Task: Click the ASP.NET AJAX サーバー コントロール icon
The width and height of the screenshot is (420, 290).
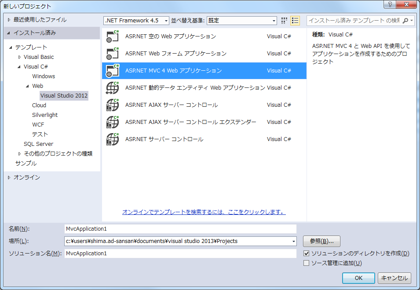Action: coord(112,105)
